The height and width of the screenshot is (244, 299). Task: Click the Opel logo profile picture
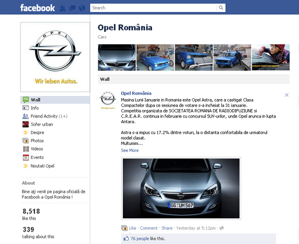tap(55, 56)
